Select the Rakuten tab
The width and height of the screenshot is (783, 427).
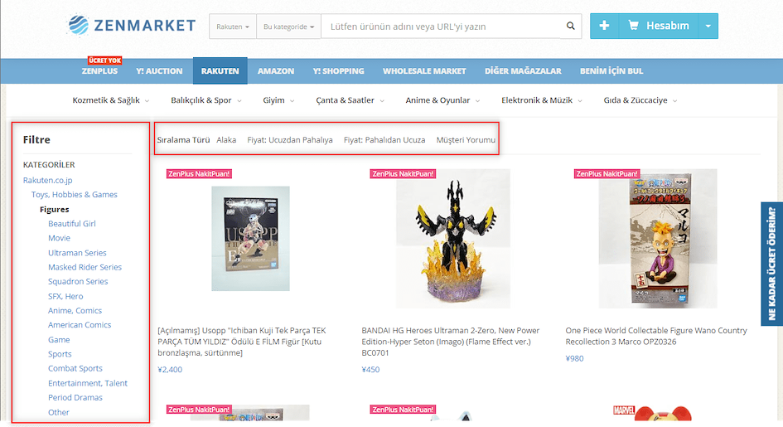pyautogui.click(x=220, y=71)
